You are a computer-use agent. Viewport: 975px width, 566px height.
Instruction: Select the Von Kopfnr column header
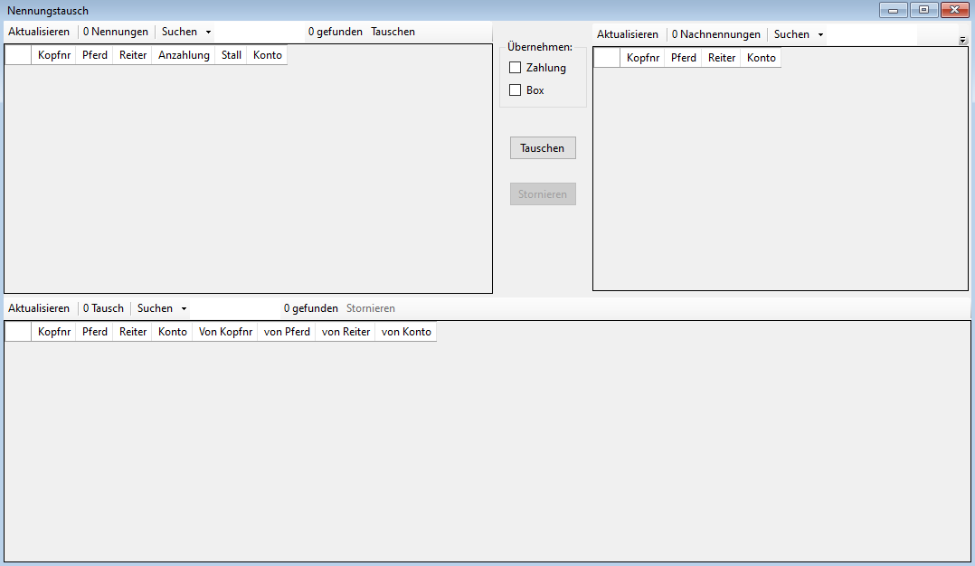click(225, 332)
